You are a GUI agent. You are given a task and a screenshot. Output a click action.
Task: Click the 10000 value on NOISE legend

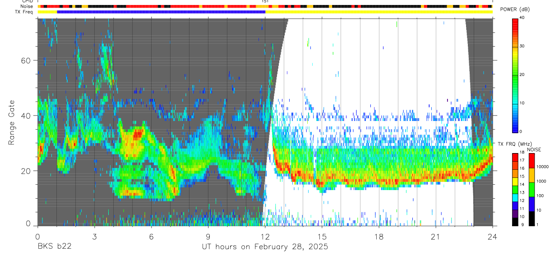point(542,167)
